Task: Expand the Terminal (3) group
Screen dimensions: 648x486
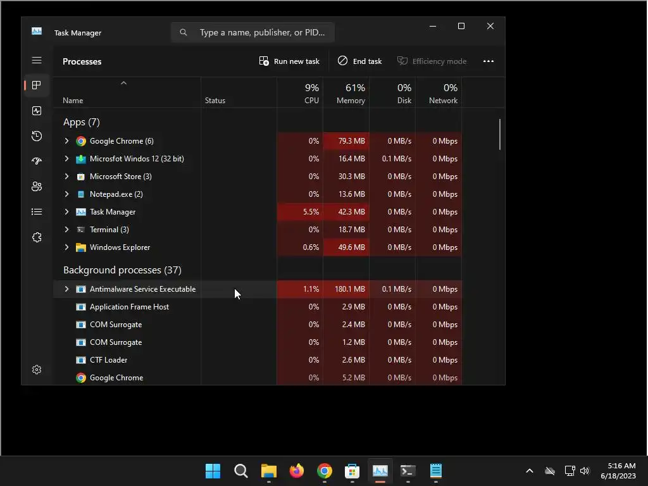Action: point(66,229)
